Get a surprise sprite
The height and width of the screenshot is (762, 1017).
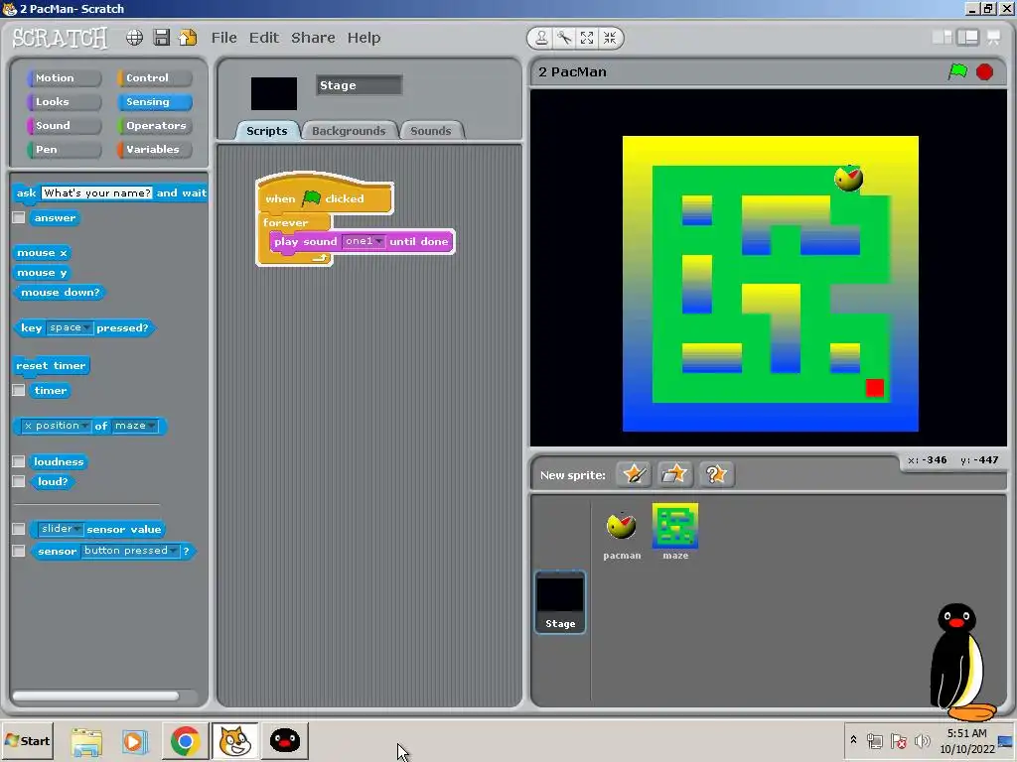pos(716,474)
